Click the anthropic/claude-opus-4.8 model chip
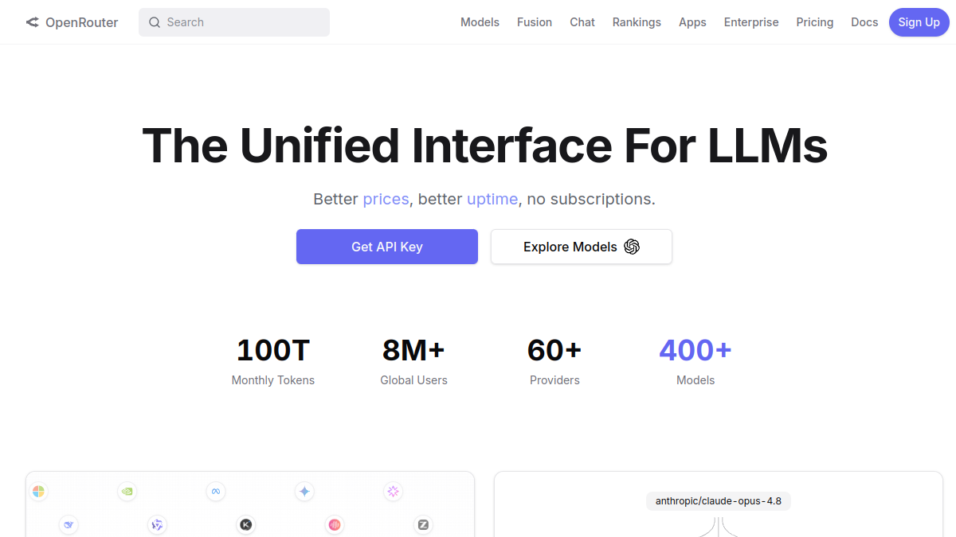This screenshot has height=537, width=956. [719, 501]
